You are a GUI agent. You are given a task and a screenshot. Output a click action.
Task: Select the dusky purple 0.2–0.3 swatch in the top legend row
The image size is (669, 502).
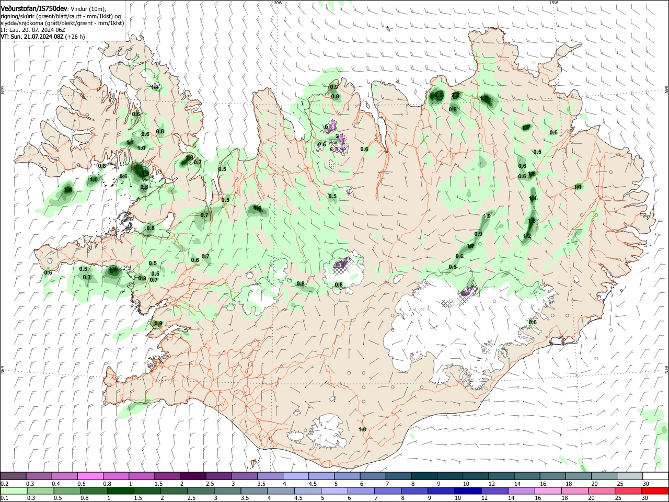point(13,476)
